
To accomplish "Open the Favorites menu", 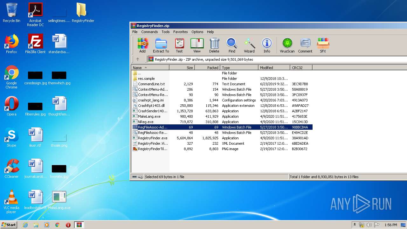I will [x=180, y=32].
